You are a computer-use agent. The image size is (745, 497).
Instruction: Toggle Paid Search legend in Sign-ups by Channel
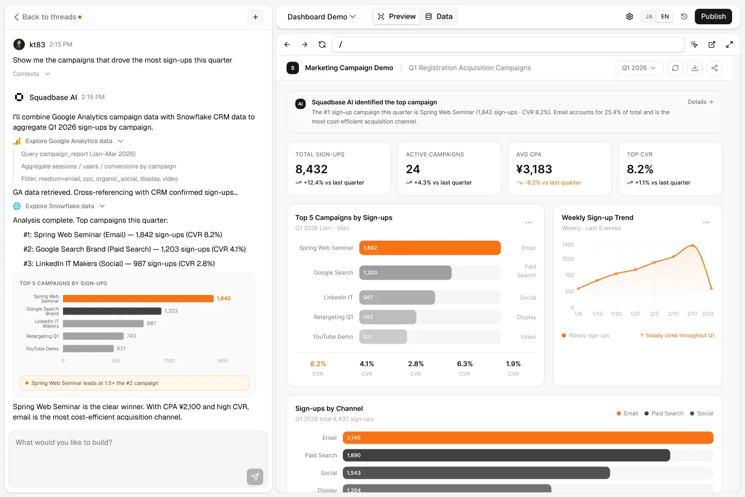[664, 413]
